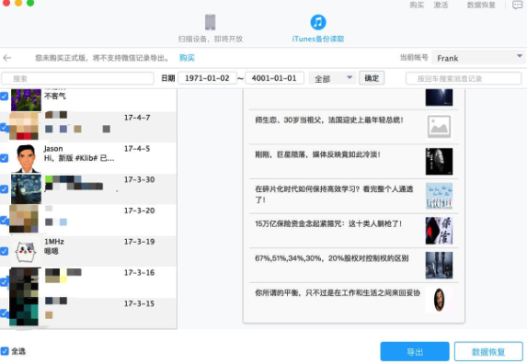Go back using the left arrow icon
This screenshot has height=364, width=527.
coord(7,58)
